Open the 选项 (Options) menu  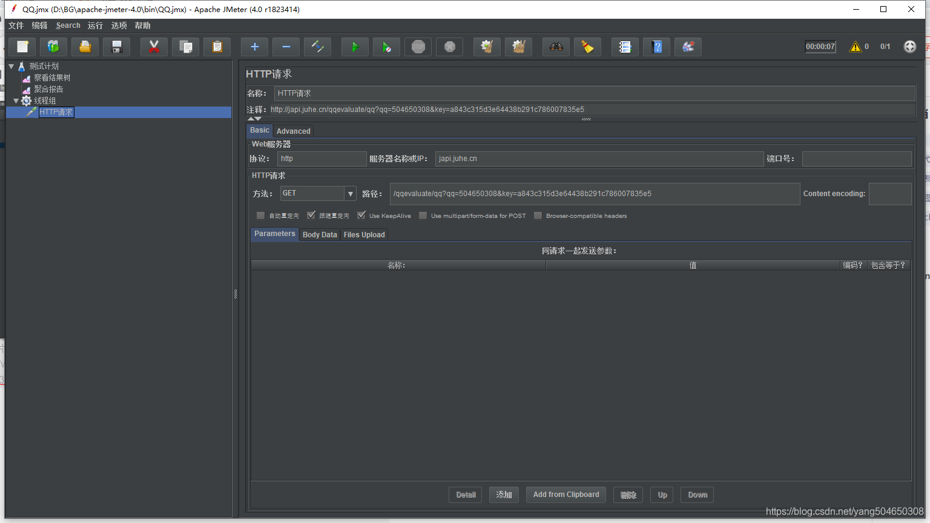coord(119,25)
